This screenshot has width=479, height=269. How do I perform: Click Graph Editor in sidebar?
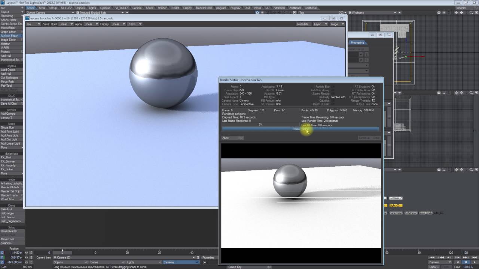12,32
